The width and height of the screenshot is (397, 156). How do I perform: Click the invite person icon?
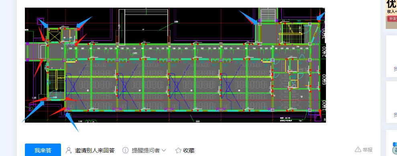click(x=69, y=150)
